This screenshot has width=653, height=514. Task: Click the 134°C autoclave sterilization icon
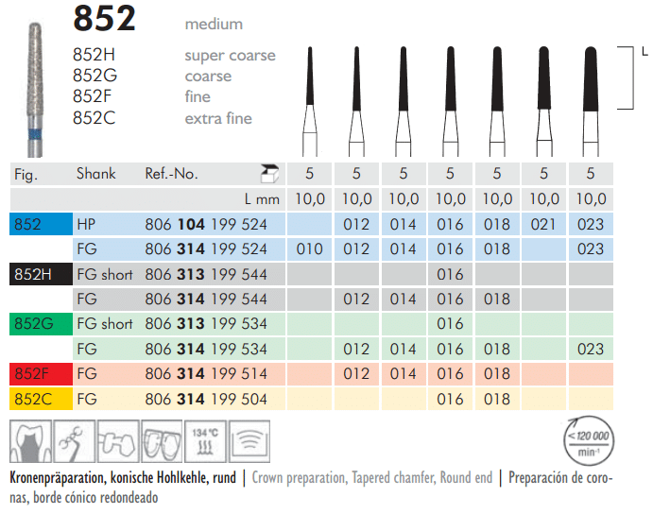[207, 441]
